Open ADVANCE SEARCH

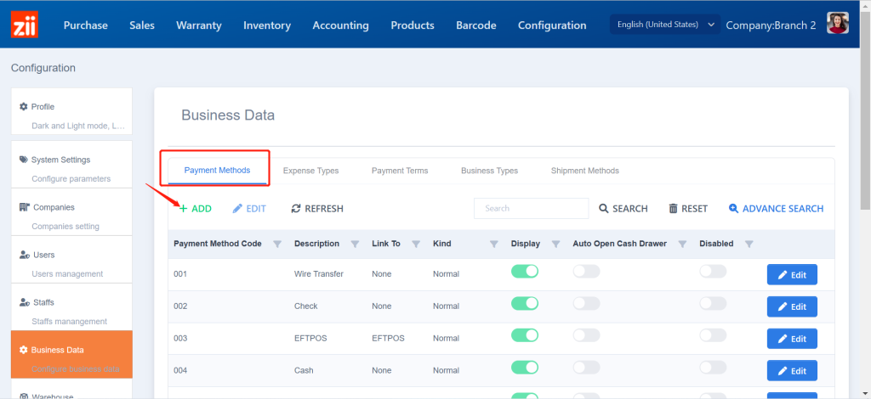776,208
